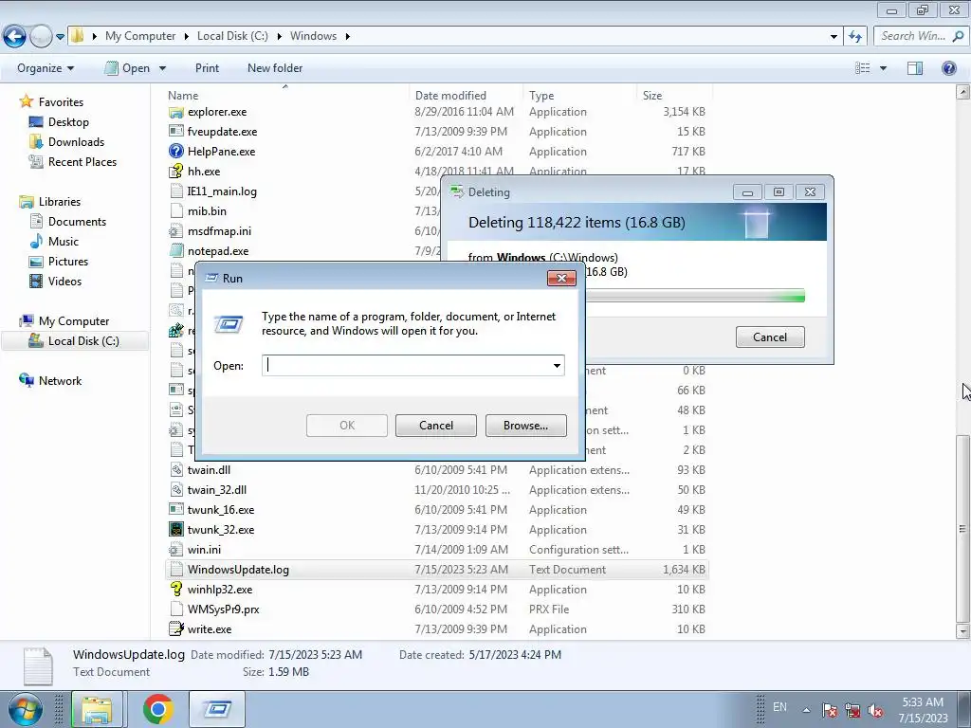971x728 pixels.
Task: Open Music library
Action: click(64, 242)
